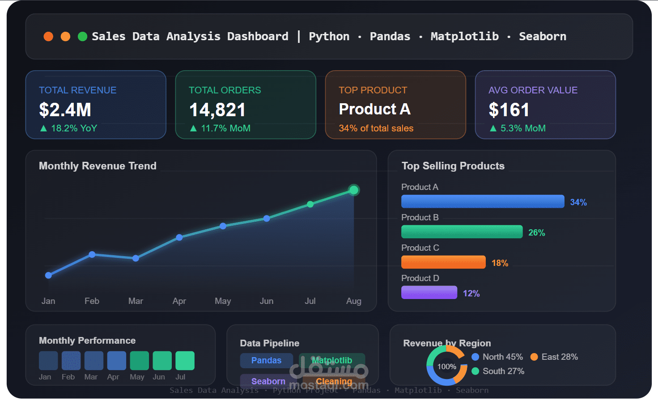658x400 pixels.
Task: Click the Apr data point on revenue trend
Action: [x=179, y=237]
